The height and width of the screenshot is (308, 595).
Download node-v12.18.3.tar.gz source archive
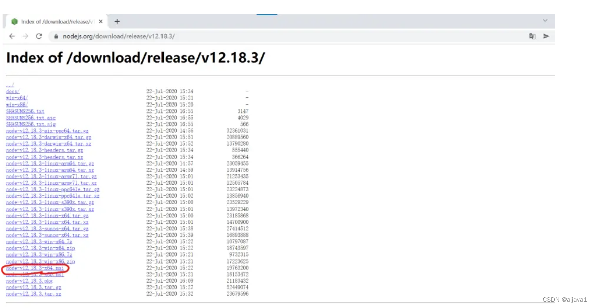(x=33, y=287)
